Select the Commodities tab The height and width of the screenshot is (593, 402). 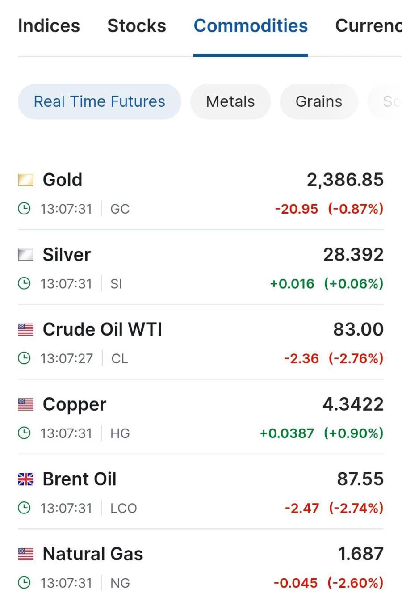coord(251,26)
